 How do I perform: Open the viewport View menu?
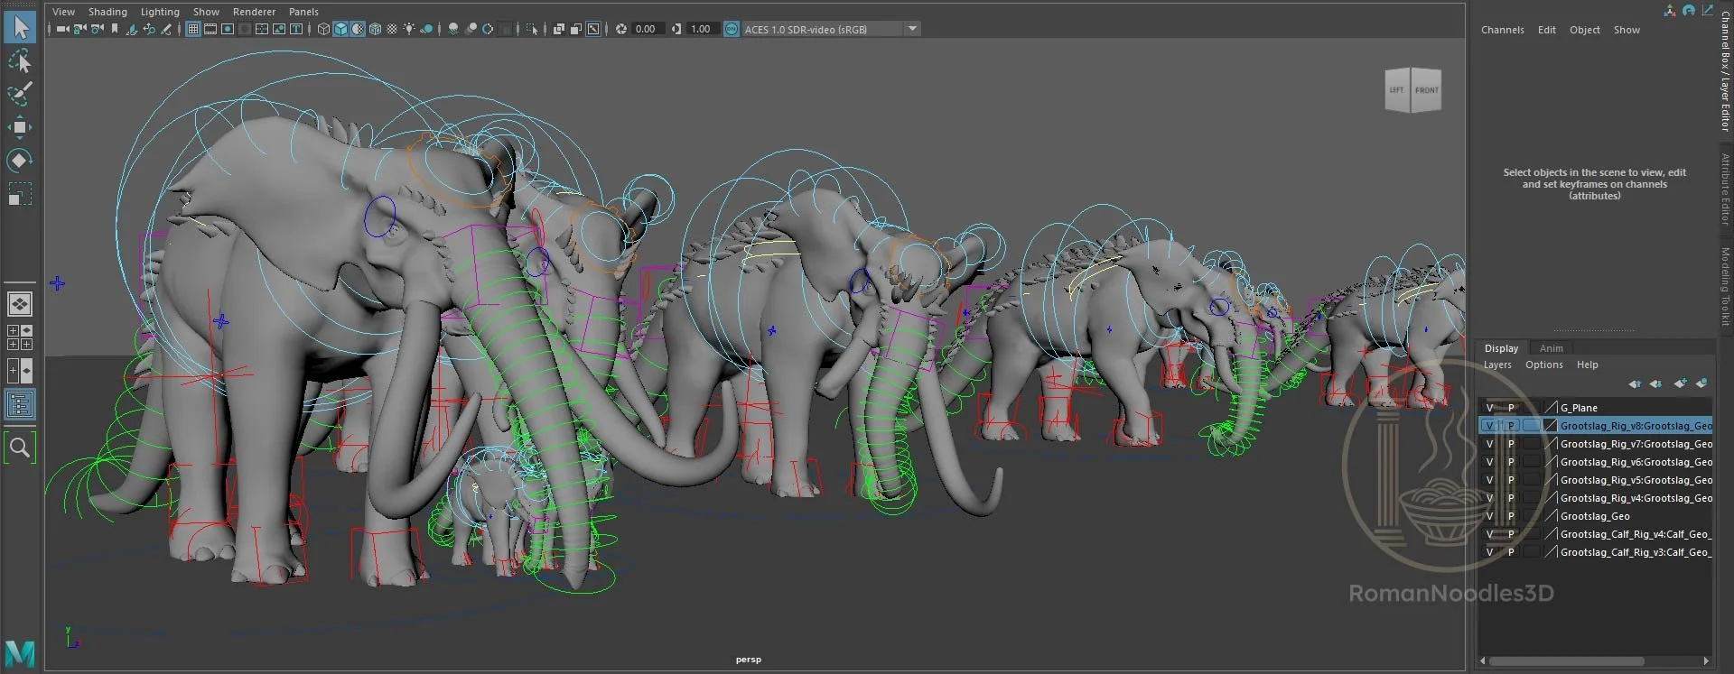pyautogui.click(x=63, y=12)
